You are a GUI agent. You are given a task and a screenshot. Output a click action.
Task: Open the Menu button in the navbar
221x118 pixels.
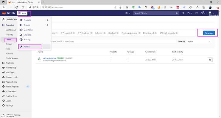(x=23, y=13)
